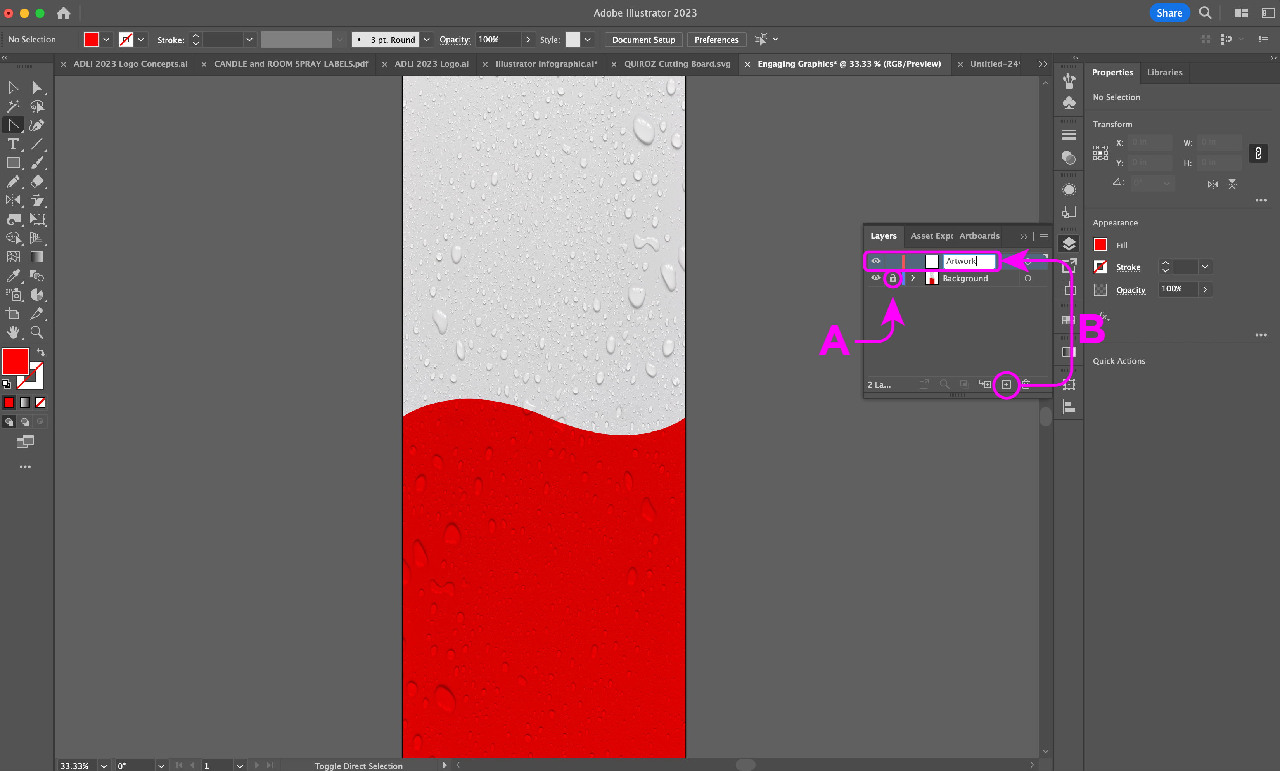Toggle visibility of the Artwork layer
Screen dimensions: 1280x771
(875, 261)
